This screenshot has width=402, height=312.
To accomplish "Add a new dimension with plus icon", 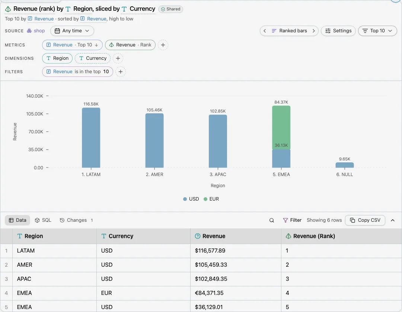I will [118, 58].
